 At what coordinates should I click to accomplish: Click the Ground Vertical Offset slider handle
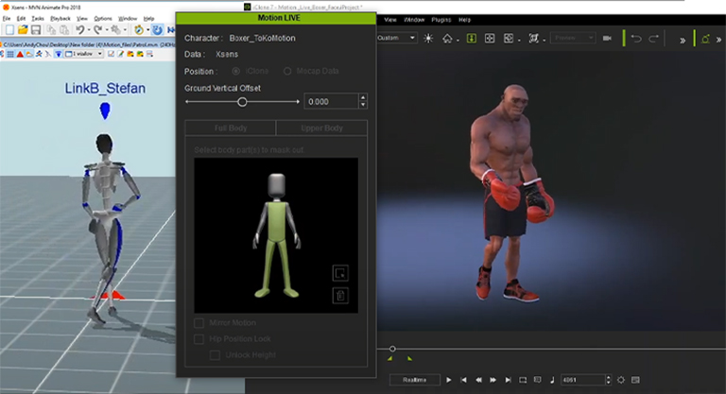242,101
